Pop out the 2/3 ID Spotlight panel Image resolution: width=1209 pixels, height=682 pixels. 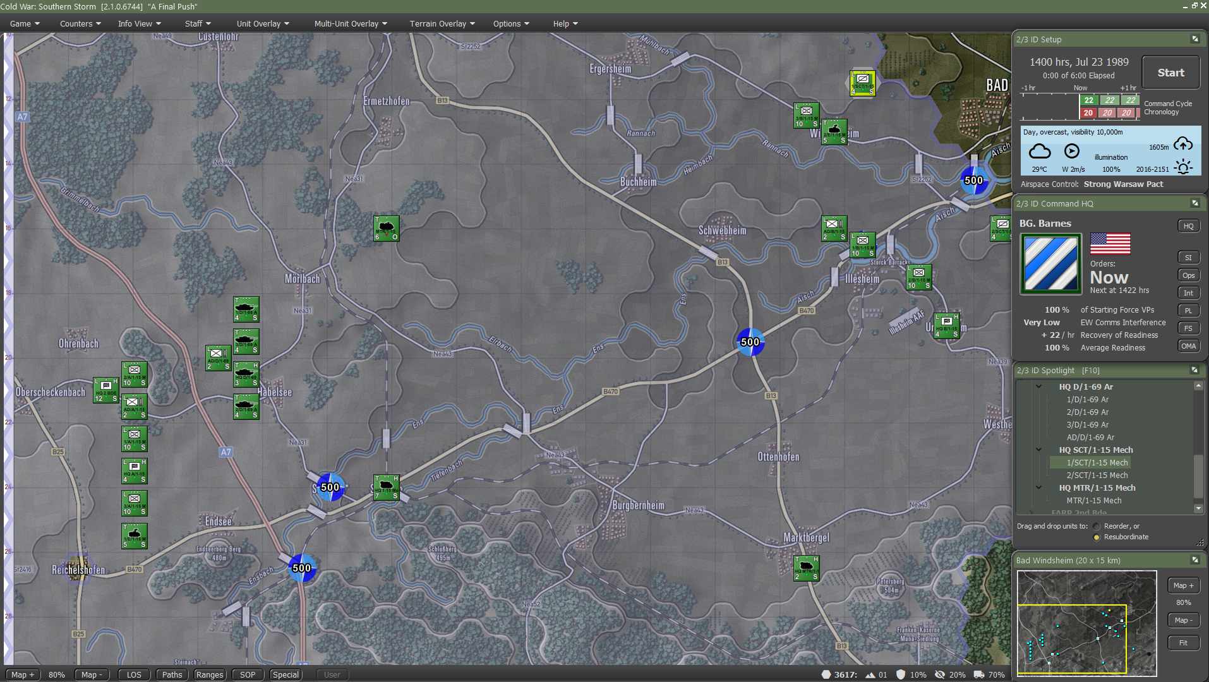pos(1195,370)
